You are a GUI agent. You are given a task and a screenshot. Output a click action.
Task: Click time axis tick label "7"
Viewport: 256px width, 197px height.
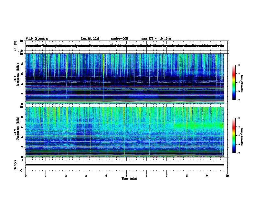pyautogui.click(x=167, y=176)
